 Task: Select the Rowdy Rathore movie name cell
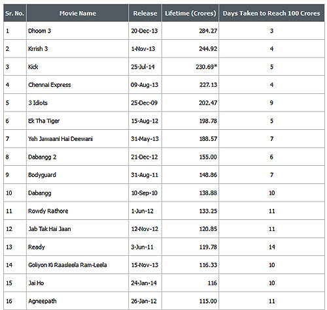[77, 211]
